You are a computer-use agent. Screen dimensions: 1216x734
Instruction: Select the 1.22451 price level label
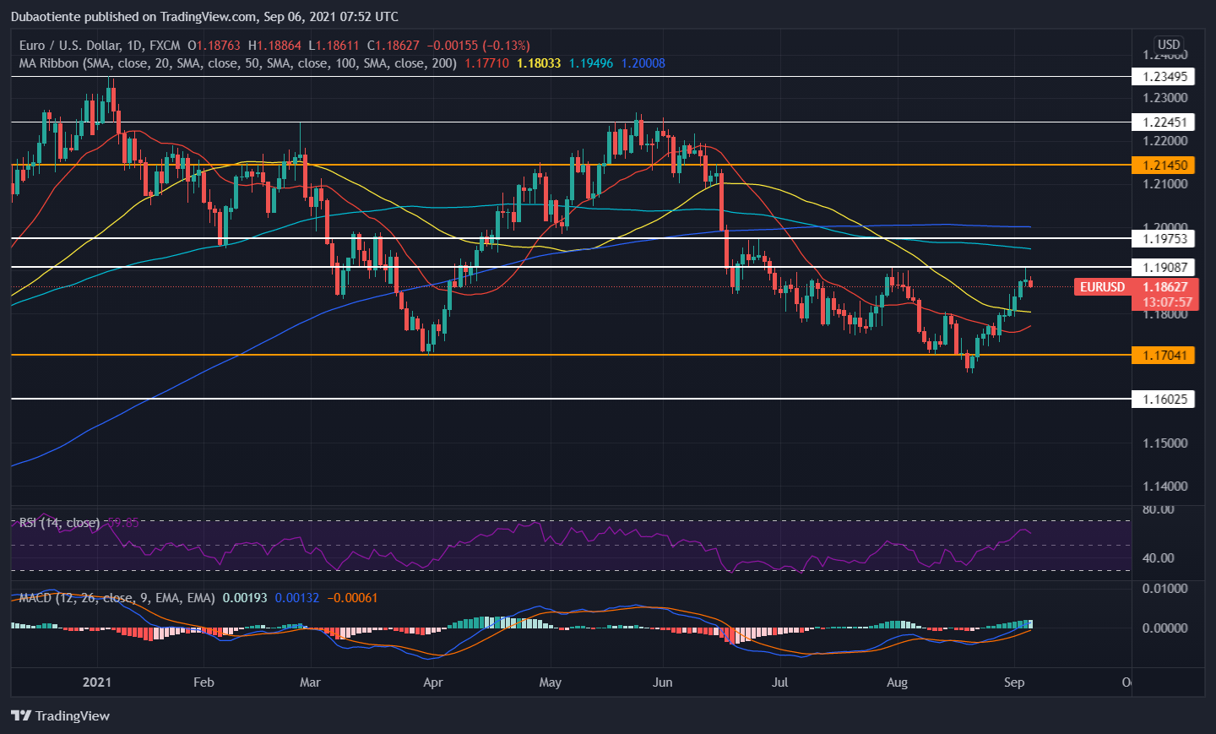(x=1164, y=122)
